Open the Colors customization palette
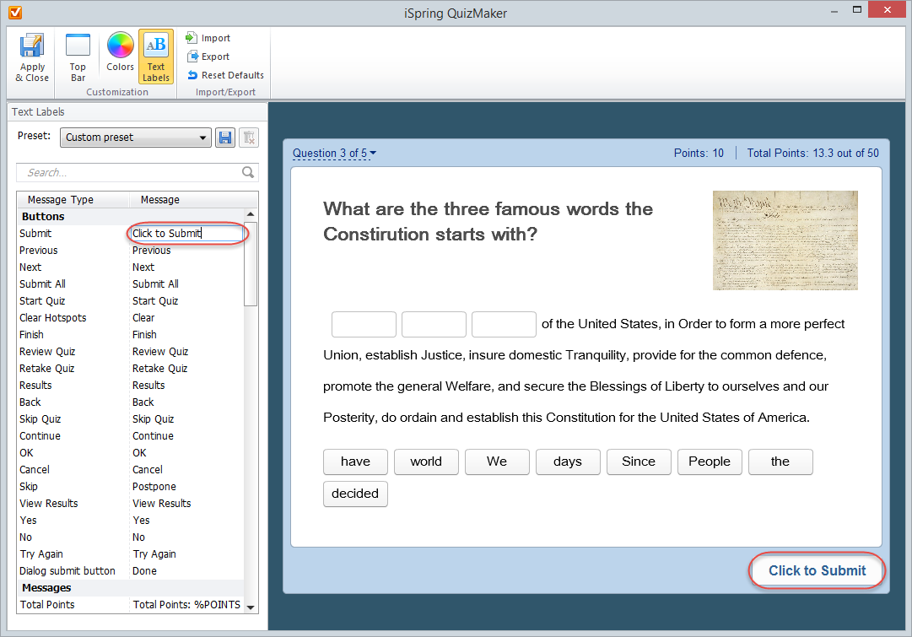The height and width of the screenshot is (637, 912). tap(120, 52)
